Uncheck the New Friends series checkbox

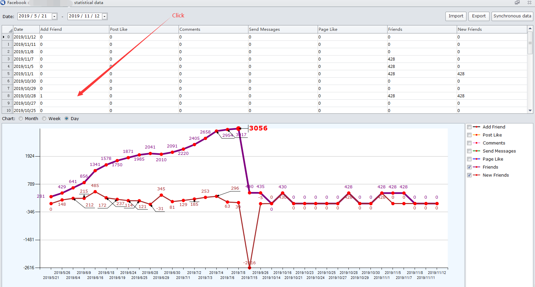click(x=469, y=175)
